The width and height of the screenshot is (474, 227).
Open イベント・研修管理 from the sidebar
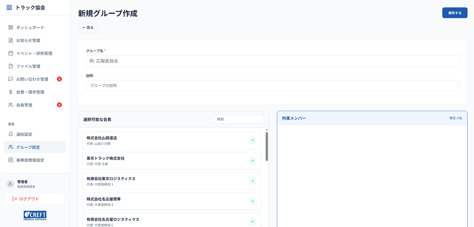[34, 53]
